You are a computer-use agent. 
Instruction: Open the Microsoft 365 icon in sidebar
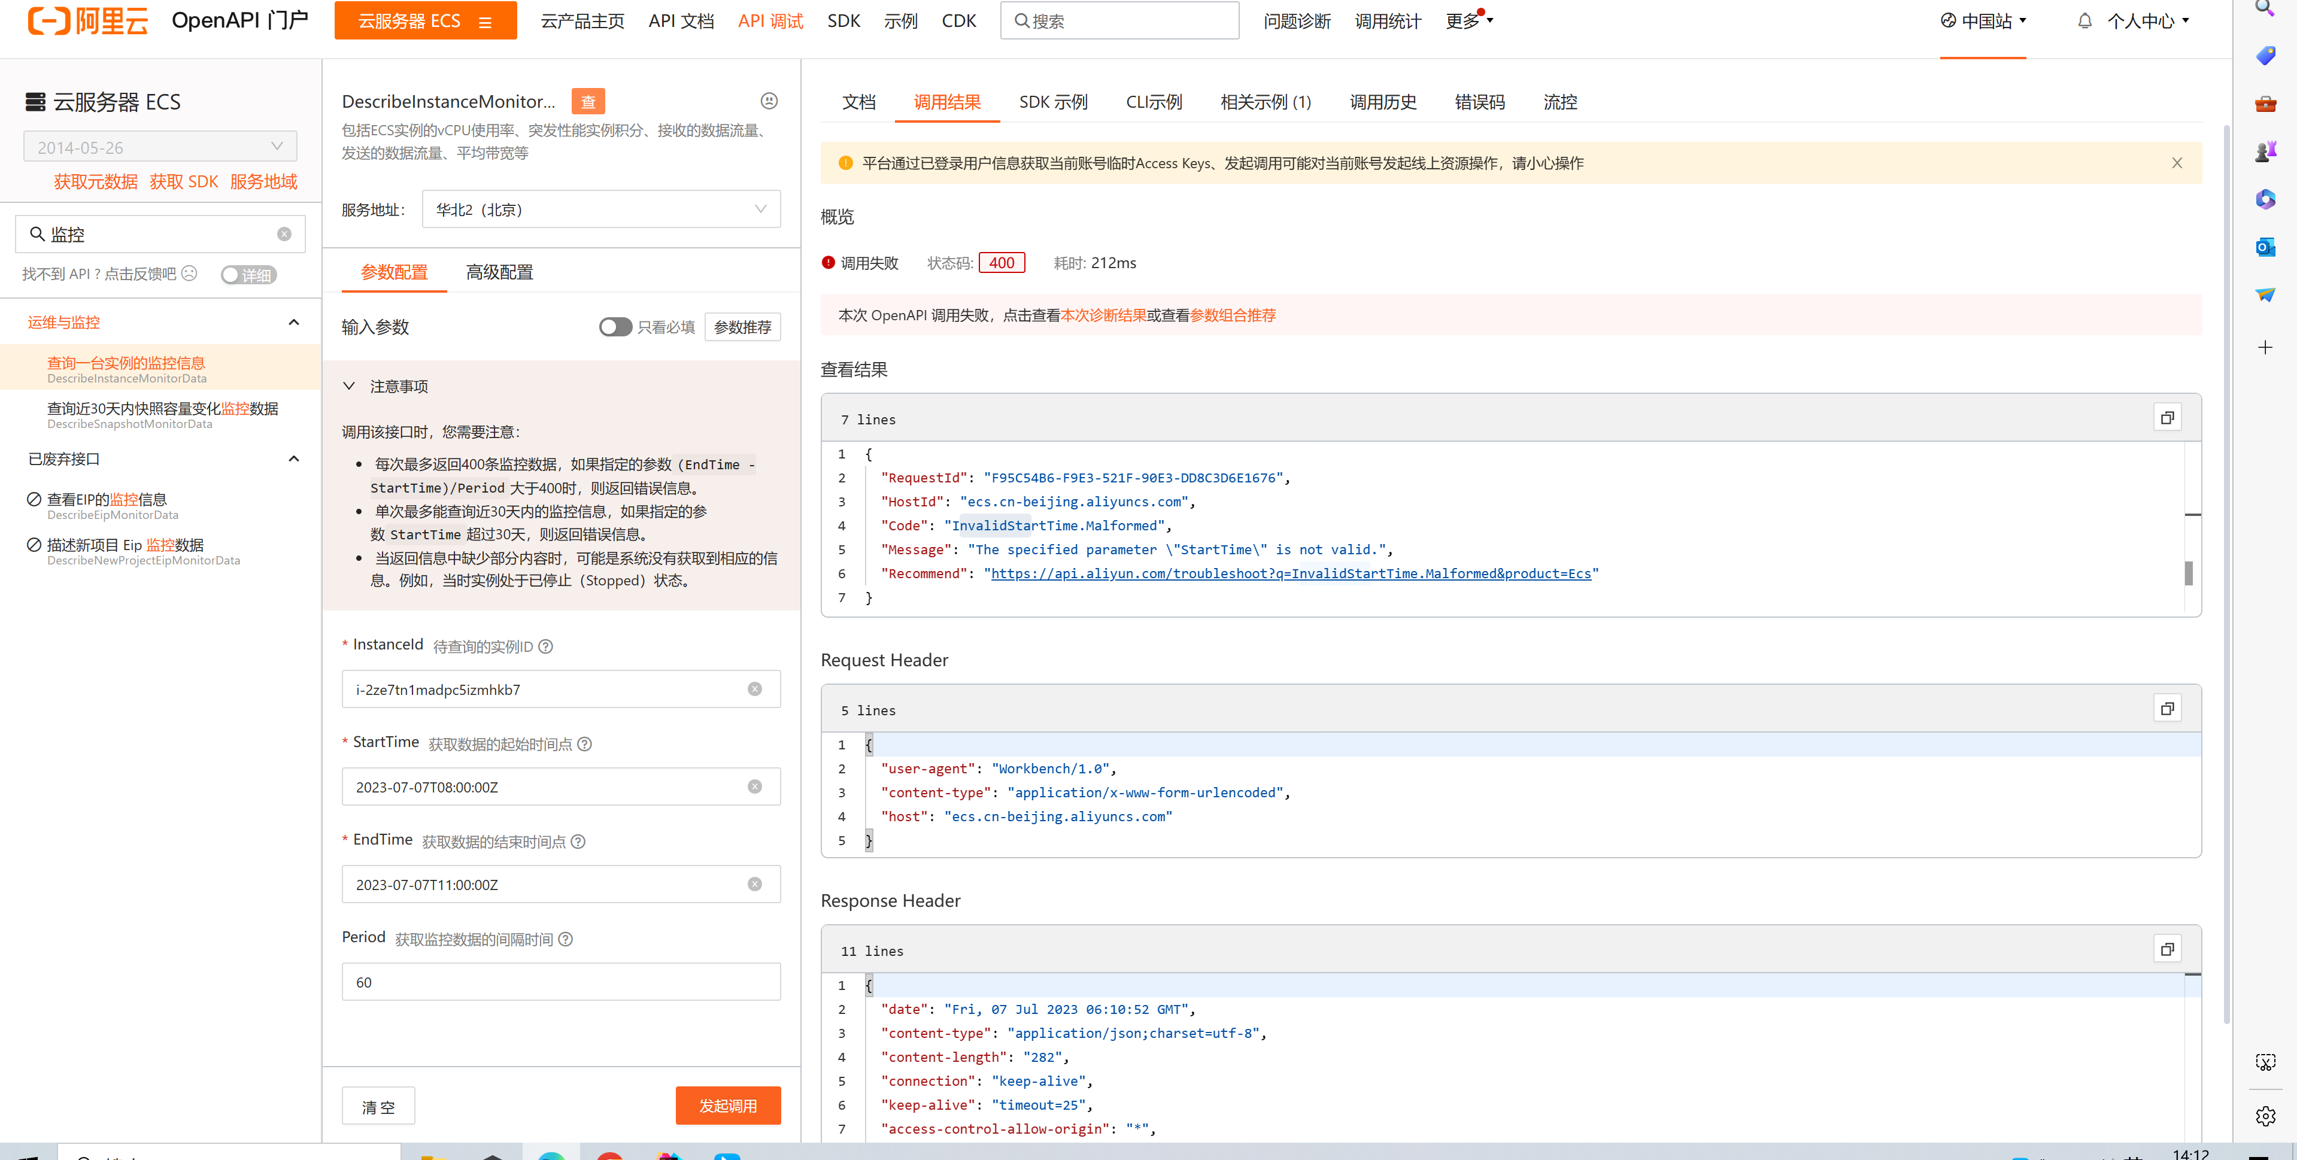(x=2265, y=199)
